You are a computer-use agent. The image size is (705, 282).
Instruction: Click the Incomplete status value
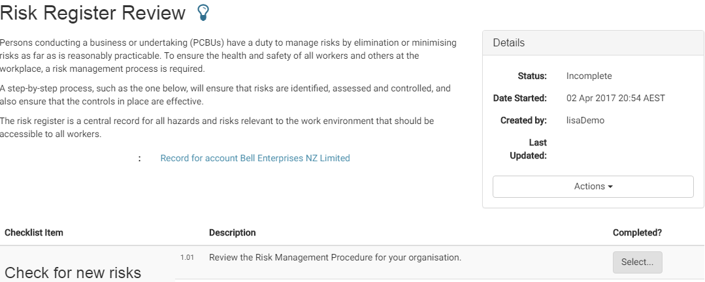(589, 76)
